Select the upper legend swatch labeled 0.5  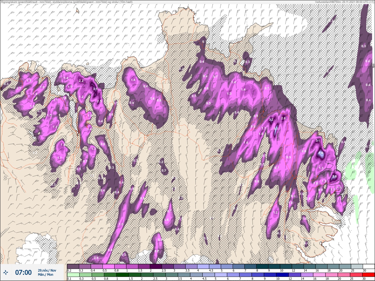tap(109, 266)
